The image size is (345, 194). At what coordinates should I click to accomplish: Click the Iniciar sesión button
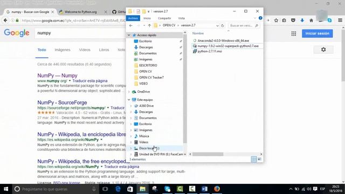click(318, 33)
